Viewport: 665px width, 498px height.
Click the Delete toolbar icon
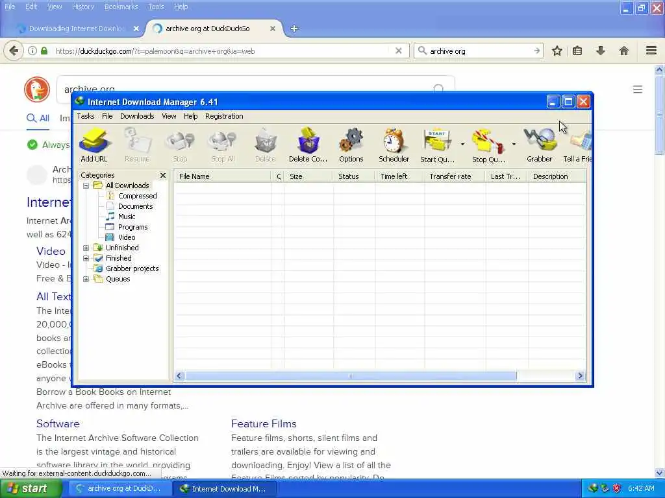pos(266,145)
